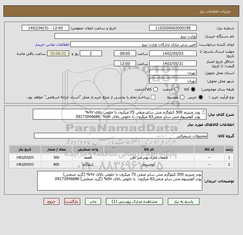Select the متوسط purchase type radio
Screen dimensions: 243x235
tap(182, 97)
